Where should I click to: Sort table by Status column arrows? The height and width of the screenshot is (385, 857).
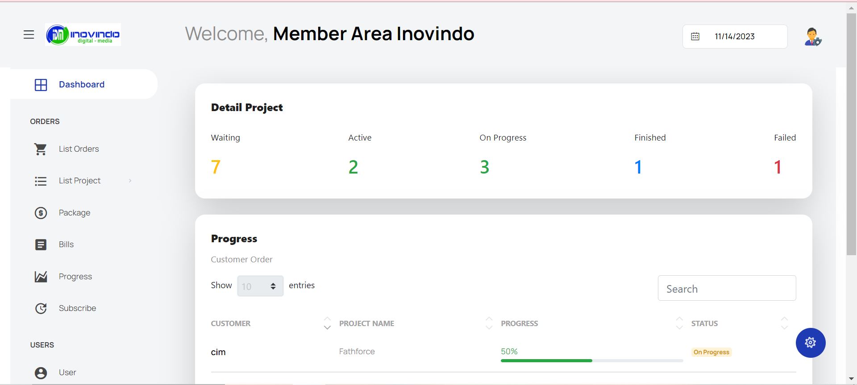784,323
